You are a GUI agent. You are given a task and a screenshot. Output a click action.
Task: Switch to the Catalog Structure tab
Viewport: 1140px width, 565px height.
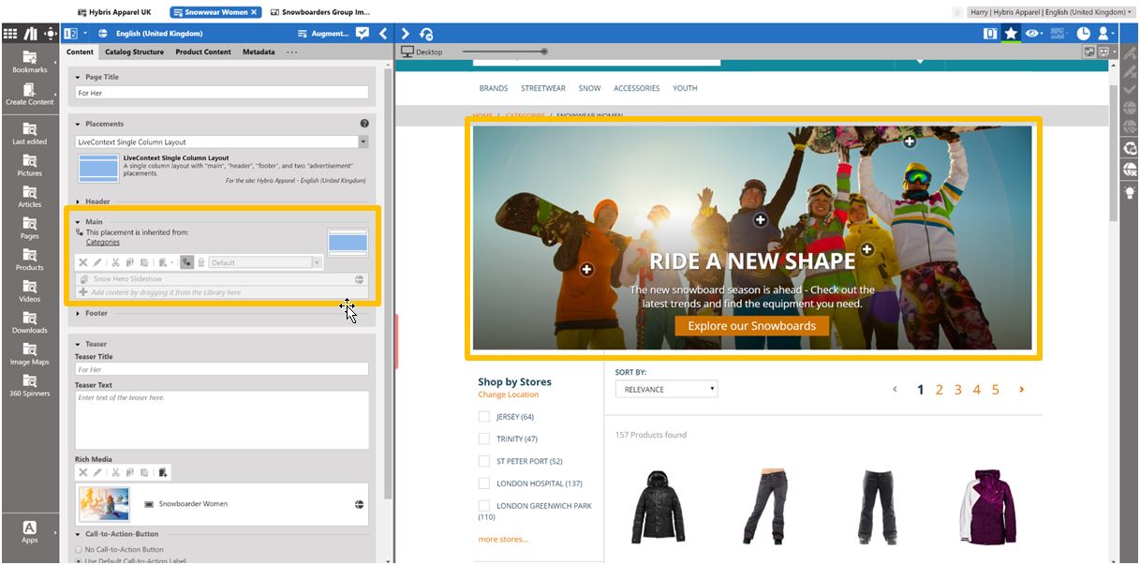(x=134, y=52)
